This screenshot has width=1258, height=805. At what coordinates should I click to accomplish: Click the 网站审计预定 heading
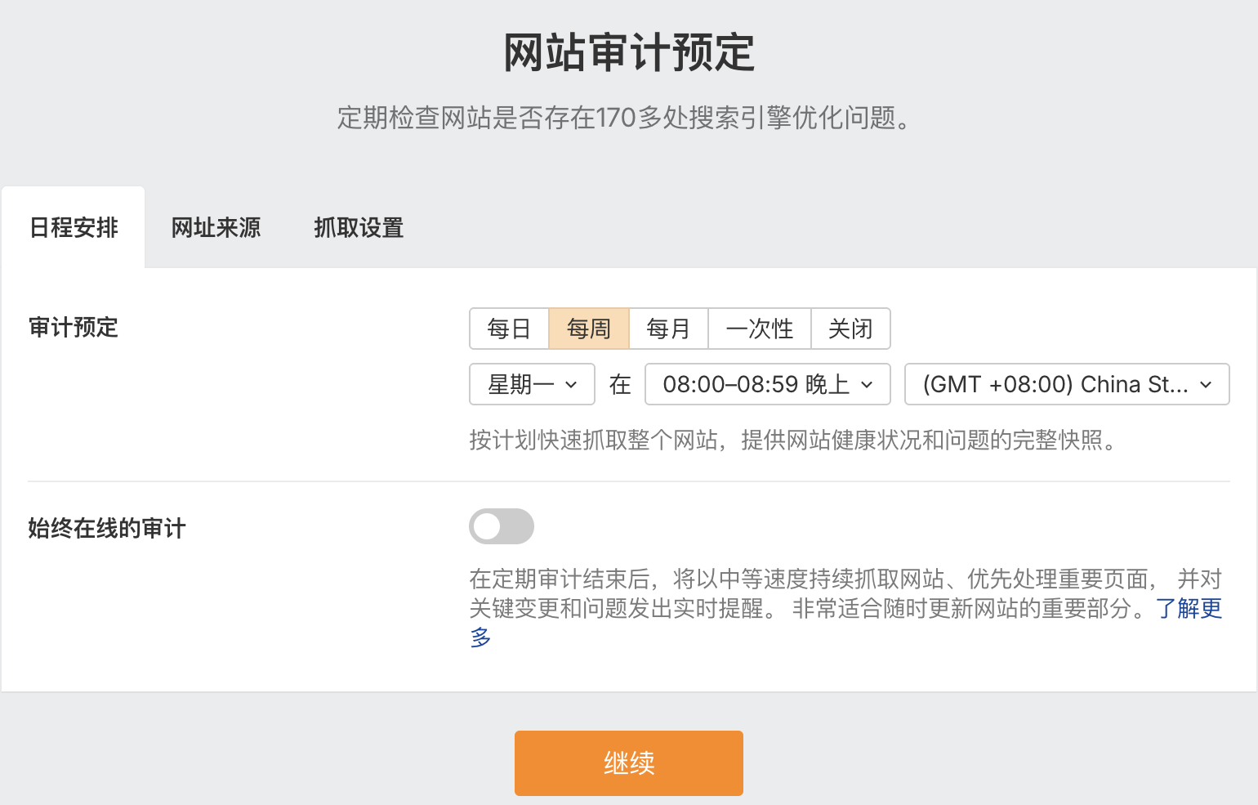[629, 53]
